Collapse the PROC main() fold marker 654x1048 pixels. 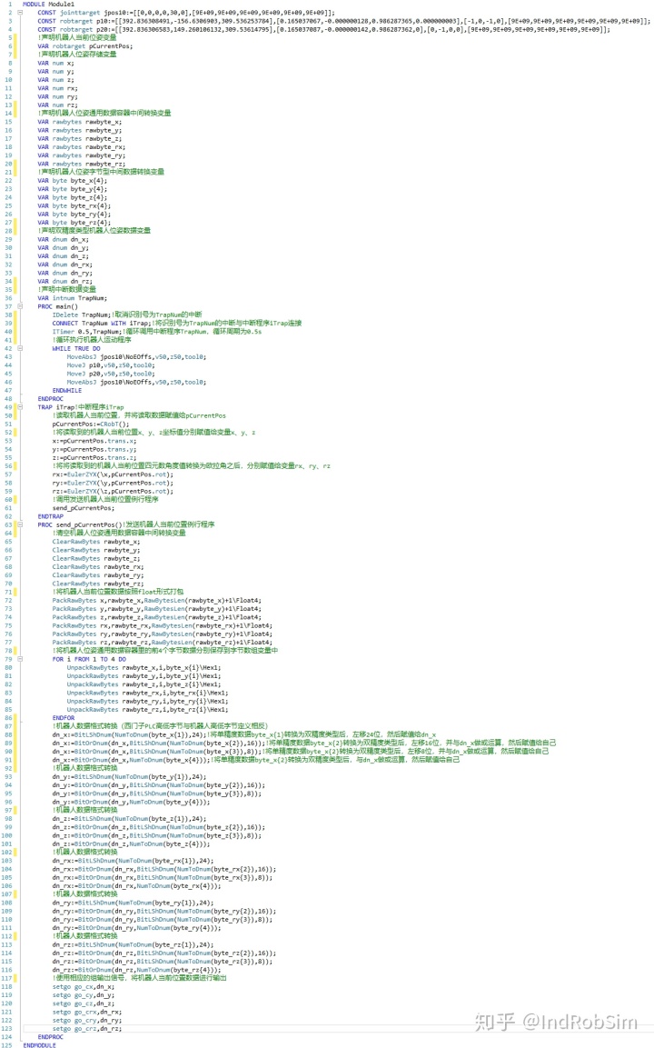19,306
